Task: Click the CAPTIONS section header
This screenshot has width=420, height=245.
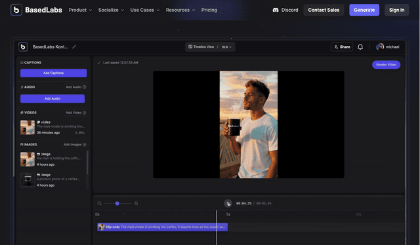Action: 31,63
